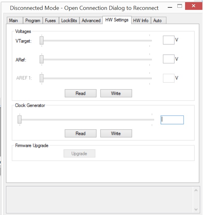Maximize the Disconnected Mode window
Screen dimensions: 203x215
(x=180, y=6)
